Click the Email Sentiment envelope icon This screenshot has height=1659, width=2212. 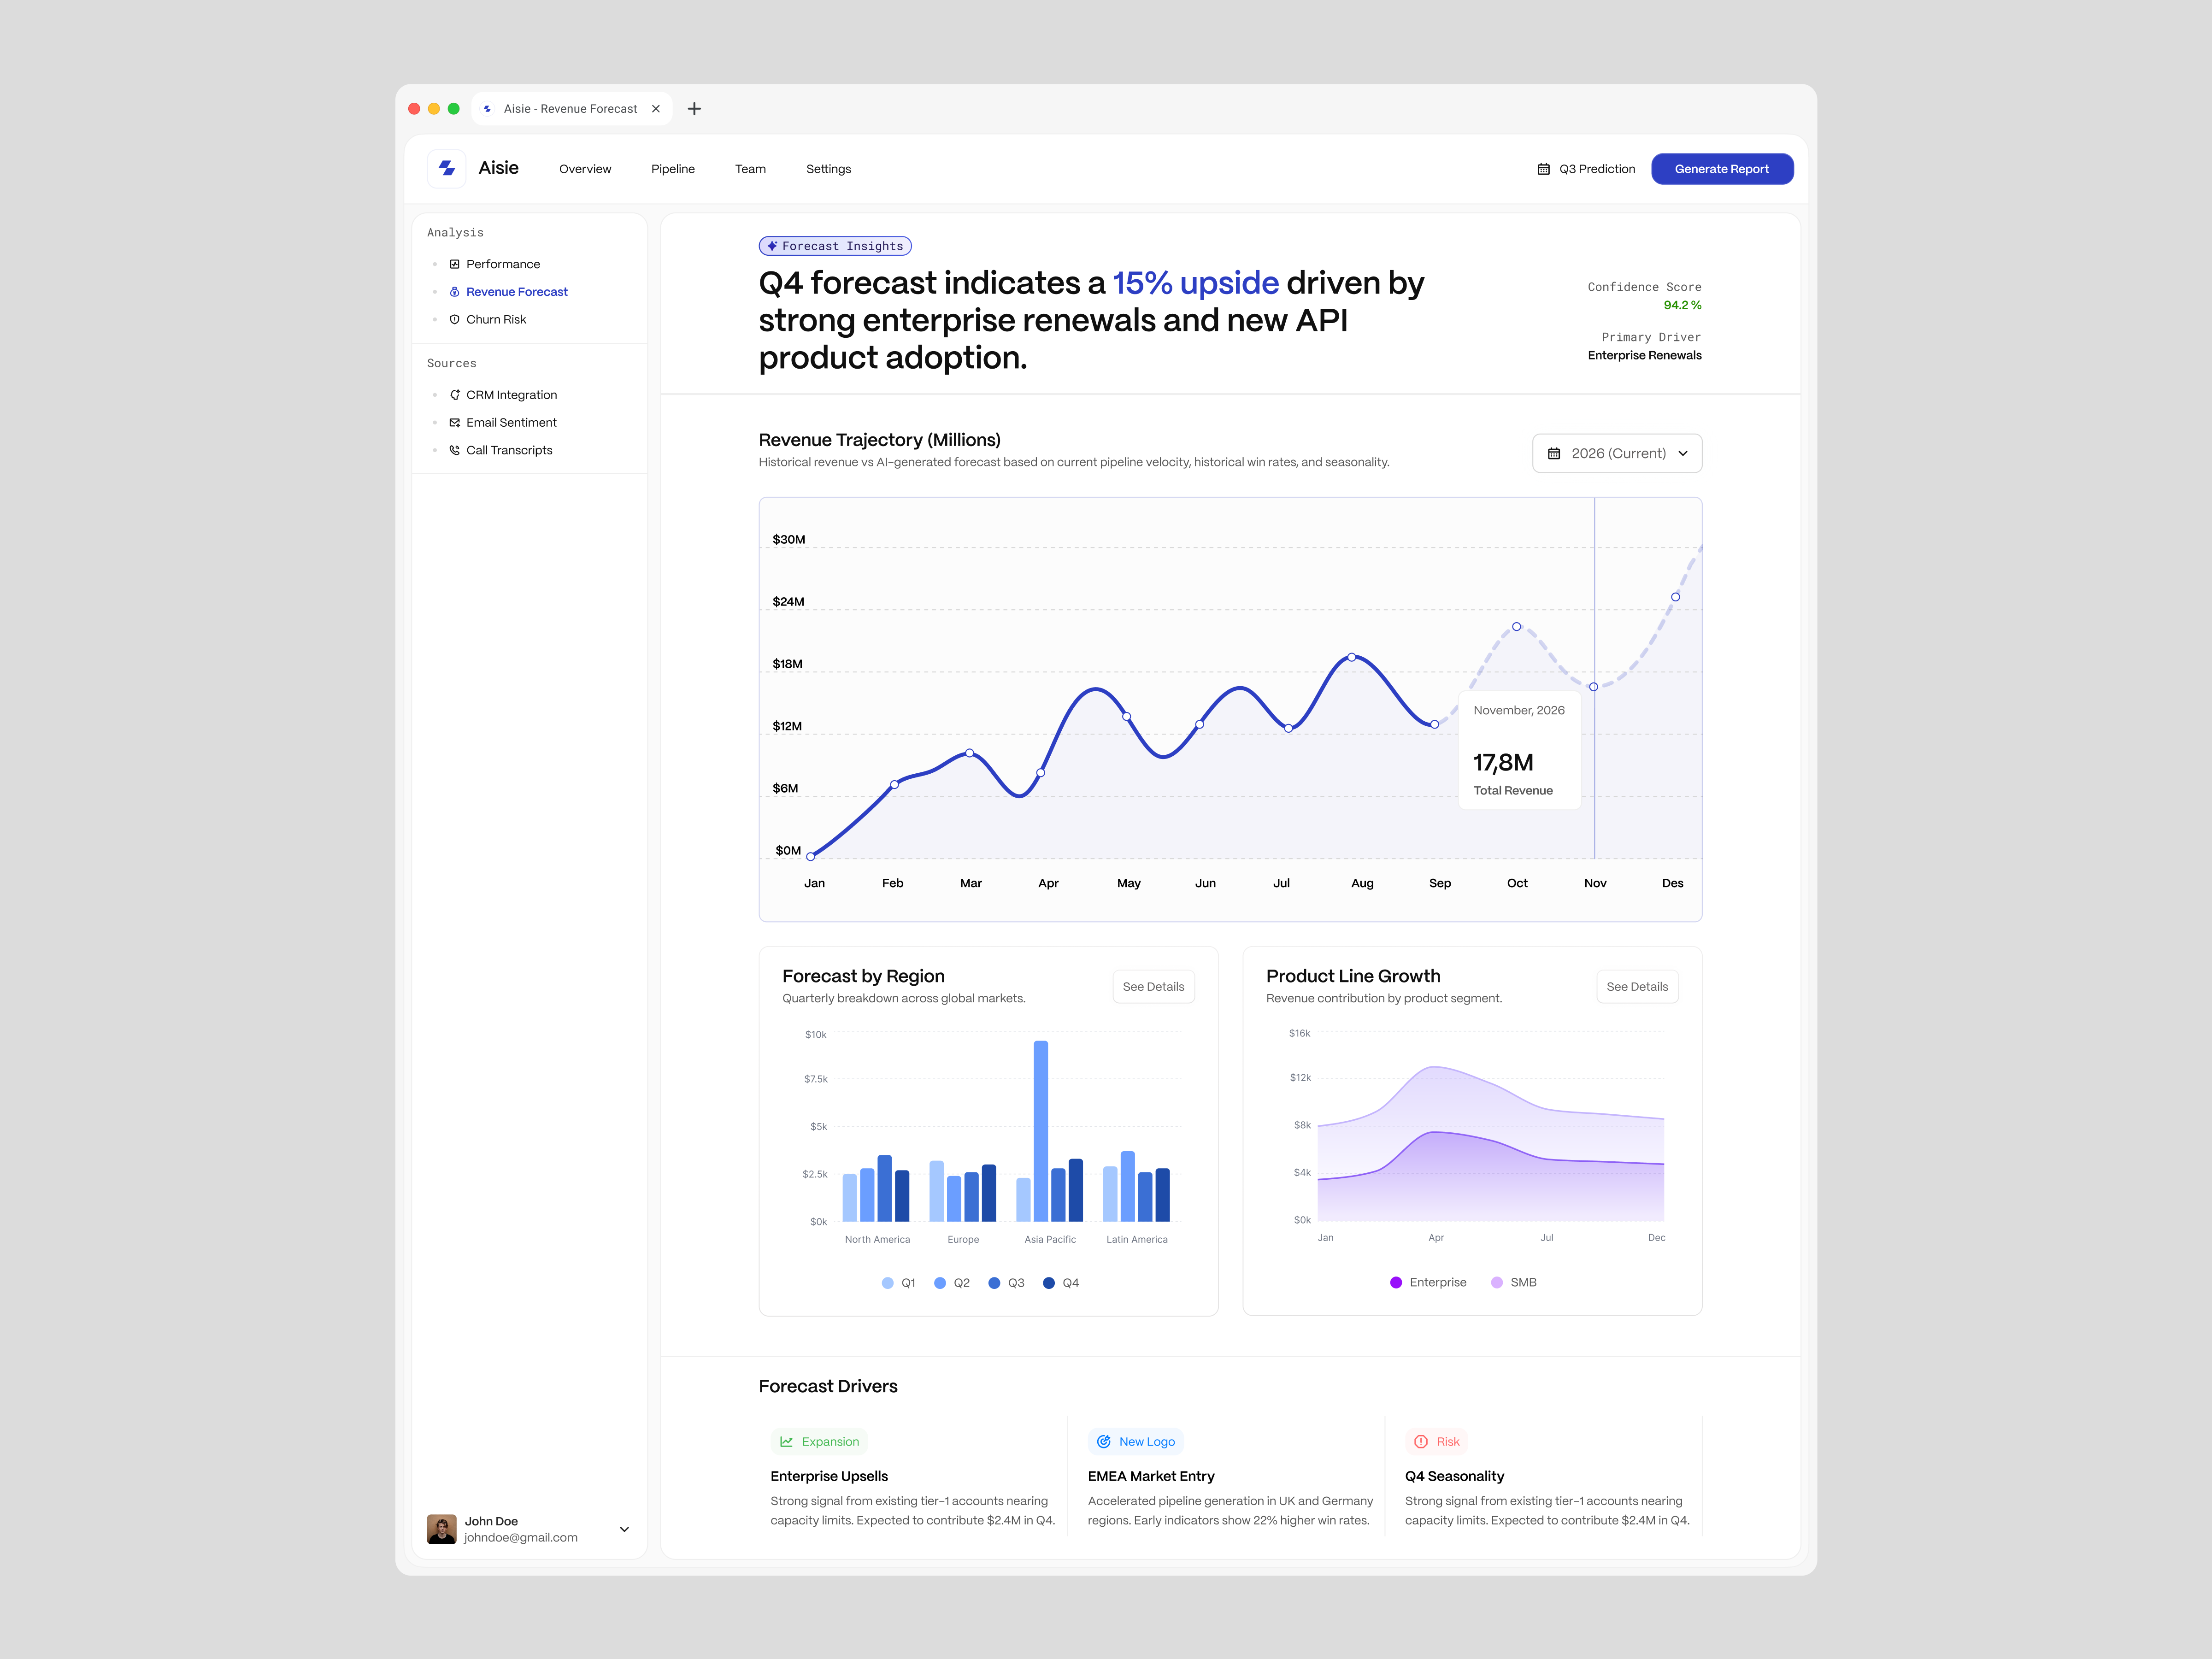click(x=455, y=422)
